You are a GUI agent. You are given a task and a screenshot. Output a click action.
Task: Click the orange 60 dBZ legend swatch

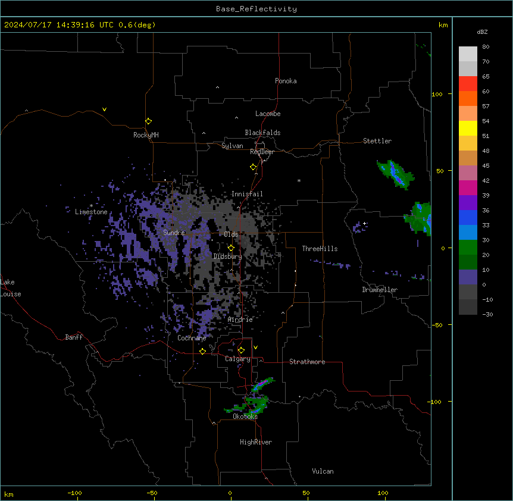click(x=468, y=98)
